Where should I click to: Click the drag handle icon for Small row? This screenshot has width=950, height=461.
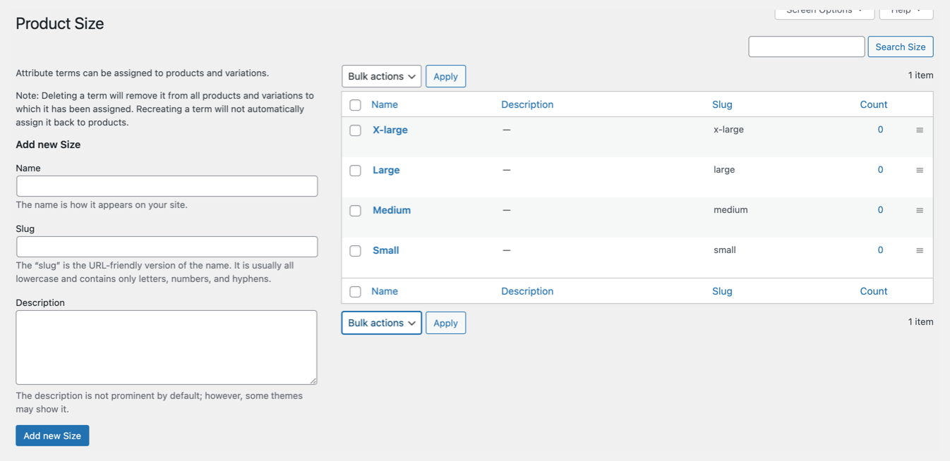point(919,251)
